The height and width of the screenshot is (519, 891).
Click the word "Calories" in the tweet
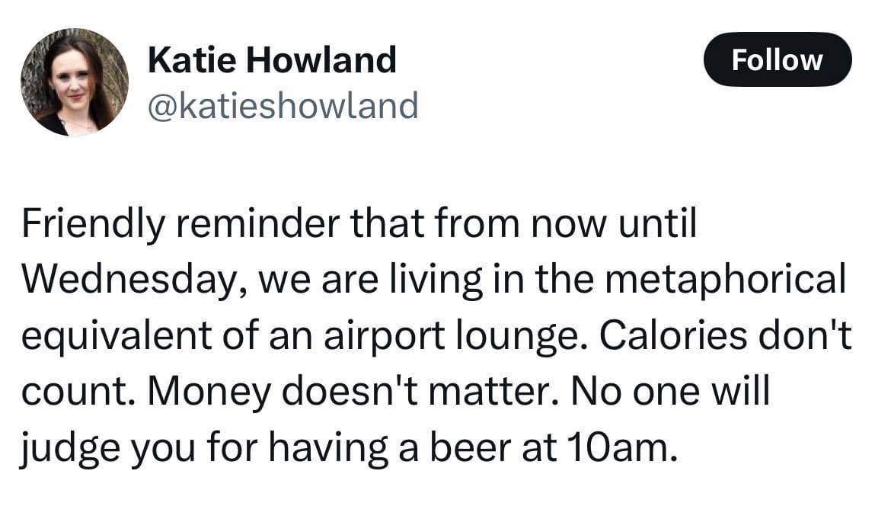pos(673,335)
